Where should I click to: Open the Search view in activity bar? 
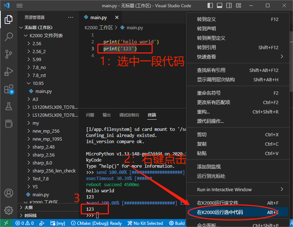[9, 37]
